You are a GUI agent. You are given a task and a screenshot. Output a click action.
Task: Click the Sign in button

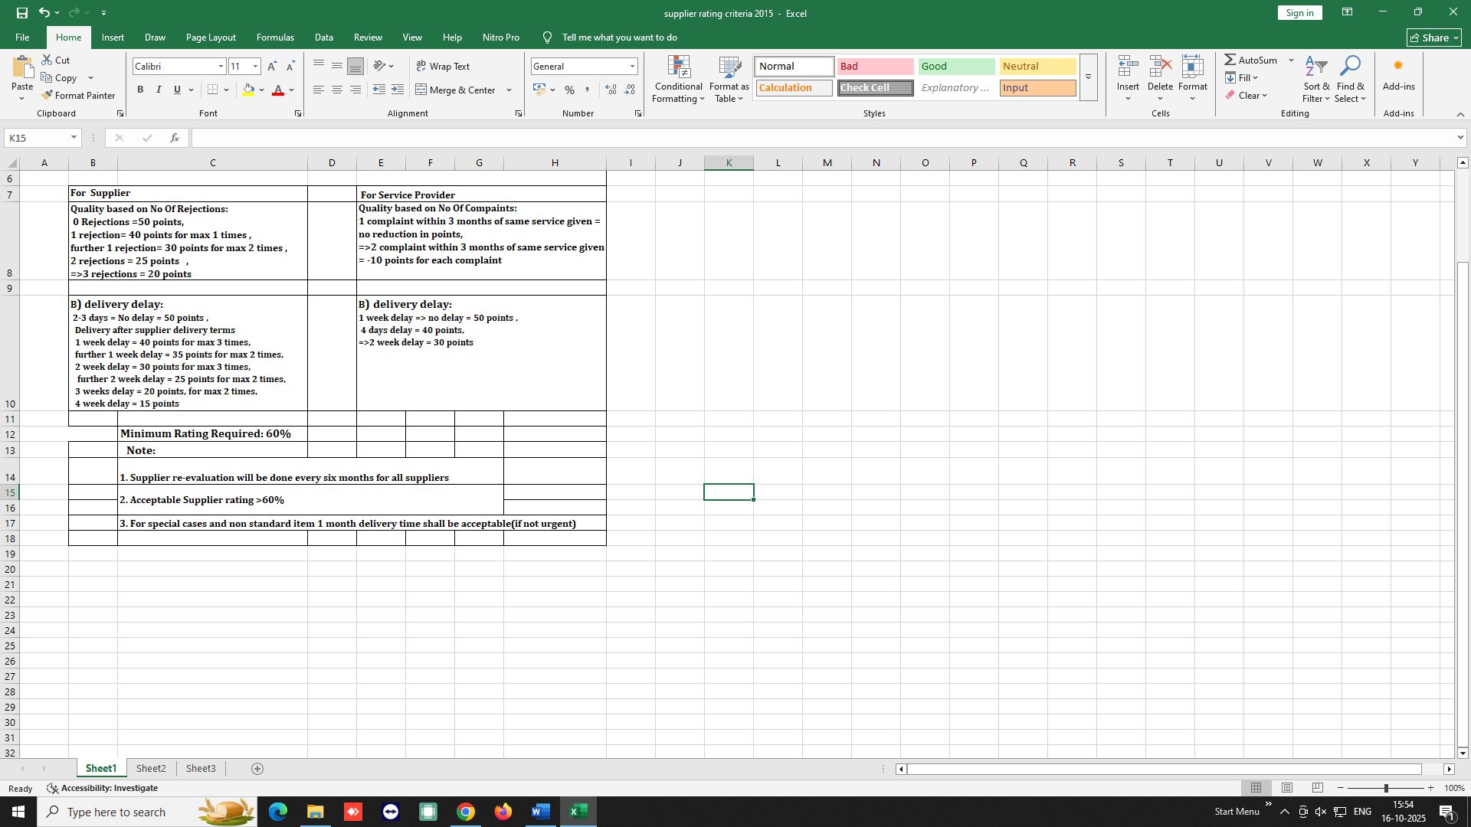[x=1299, y=13]
